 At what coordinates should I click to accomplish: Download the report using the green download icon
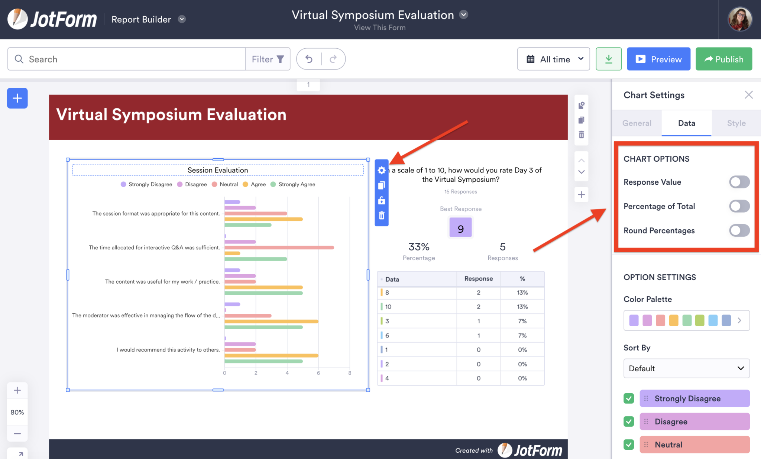(x=608, y=59)
